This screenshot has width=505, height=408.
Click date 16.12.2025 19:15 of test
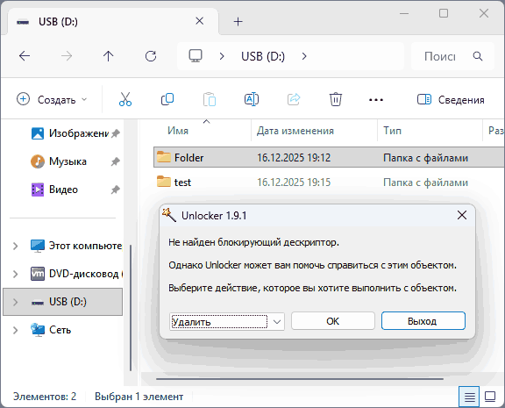294,183
